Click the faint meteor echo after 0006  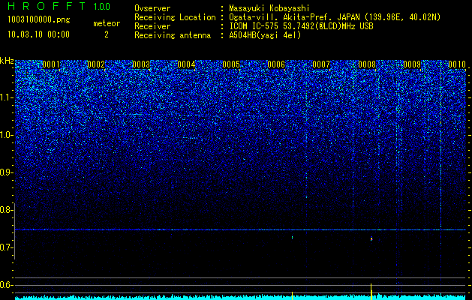pyautogui.click(x=293, y=238)
